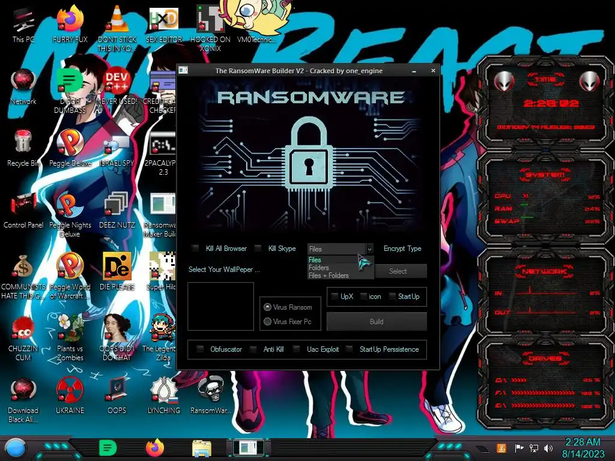Select the RansomWar... skull desktop icon
615x461 pixels.
coord(210,395)
